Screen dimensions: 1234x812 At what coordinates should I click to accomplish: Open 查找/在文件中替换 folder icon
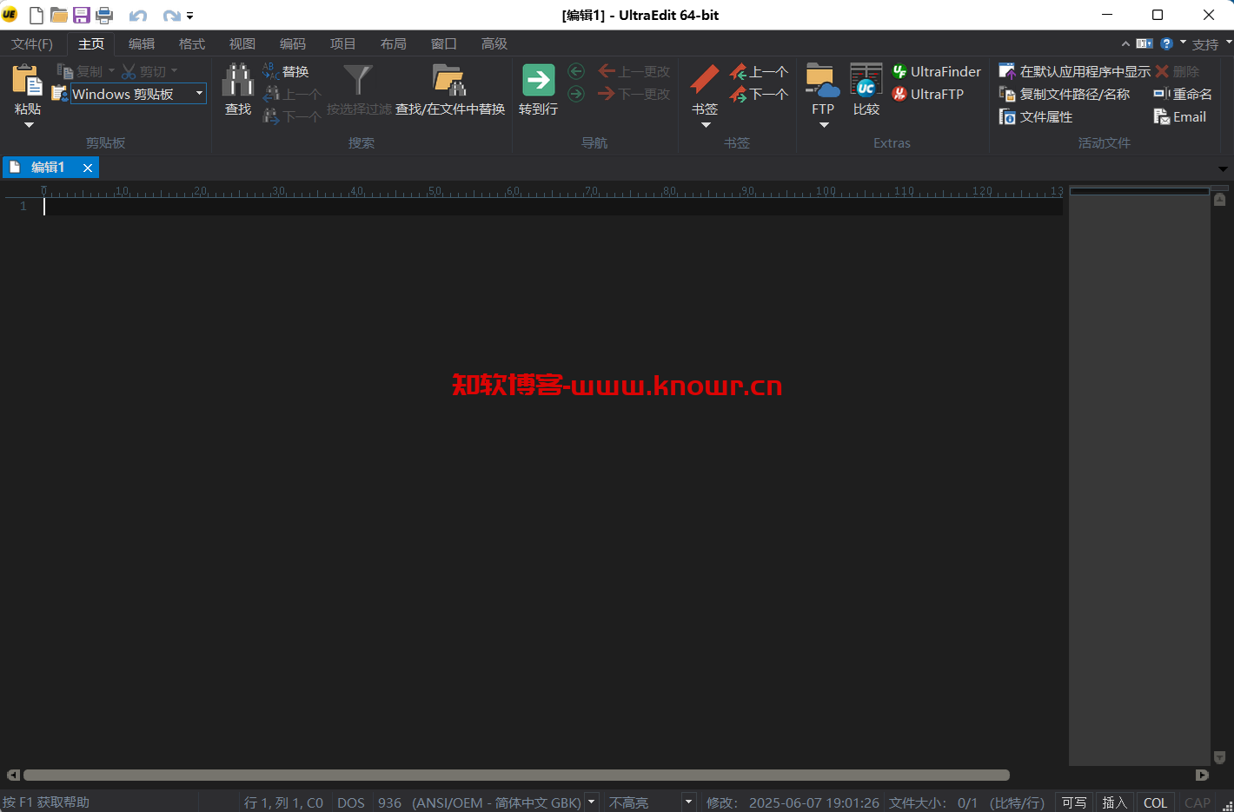[449, 80]
